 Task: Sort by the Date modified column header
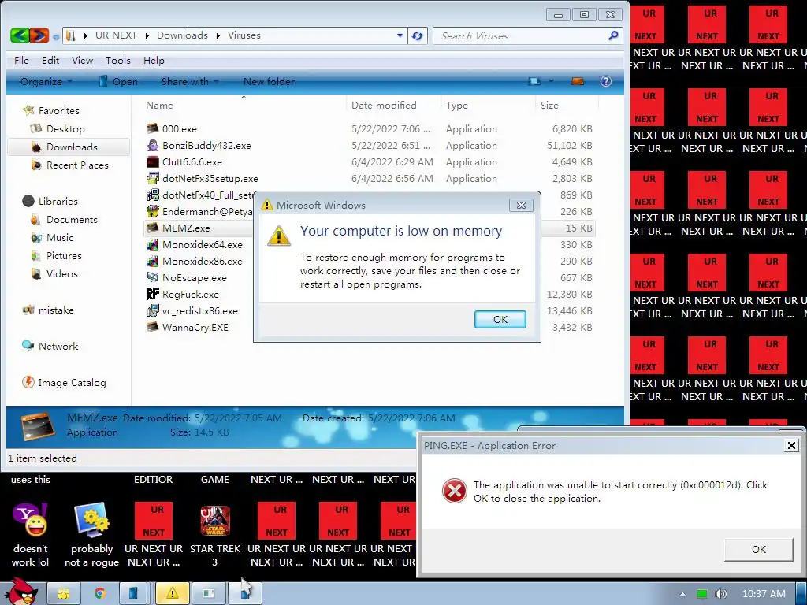(x=394, y=105)
